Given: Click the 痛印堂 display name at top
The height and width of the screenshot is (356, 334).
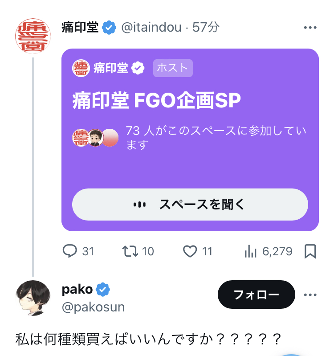Looking at the screenshot, I should click(80, 28).
